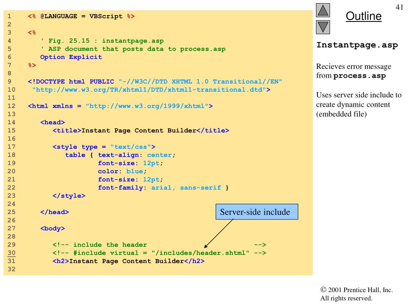Click 'color: blue;' rule
The height and width of the screenshot is (306, 408).
click(x=122, y=171)
